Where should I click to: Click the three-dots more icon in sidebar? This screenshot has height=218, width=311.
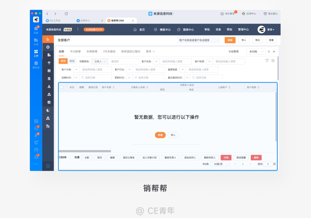[36, 164]
